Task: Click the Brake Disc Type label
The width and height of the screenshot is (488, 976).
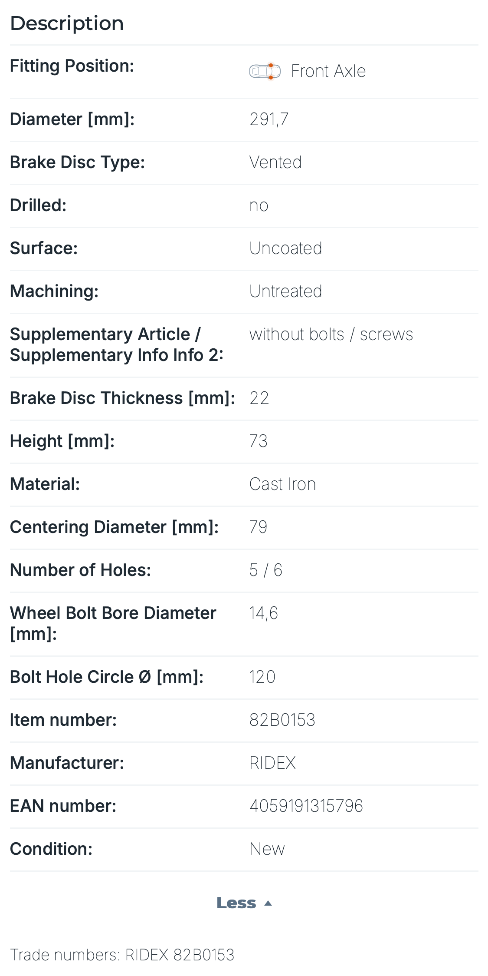Action: [x=78, y=162]
